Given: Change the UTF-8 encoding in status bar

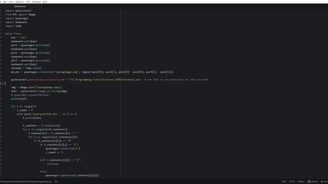Looking at the screenshot, I should 292,181.
